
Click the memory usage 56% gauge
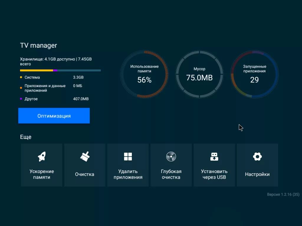[144, 74]
